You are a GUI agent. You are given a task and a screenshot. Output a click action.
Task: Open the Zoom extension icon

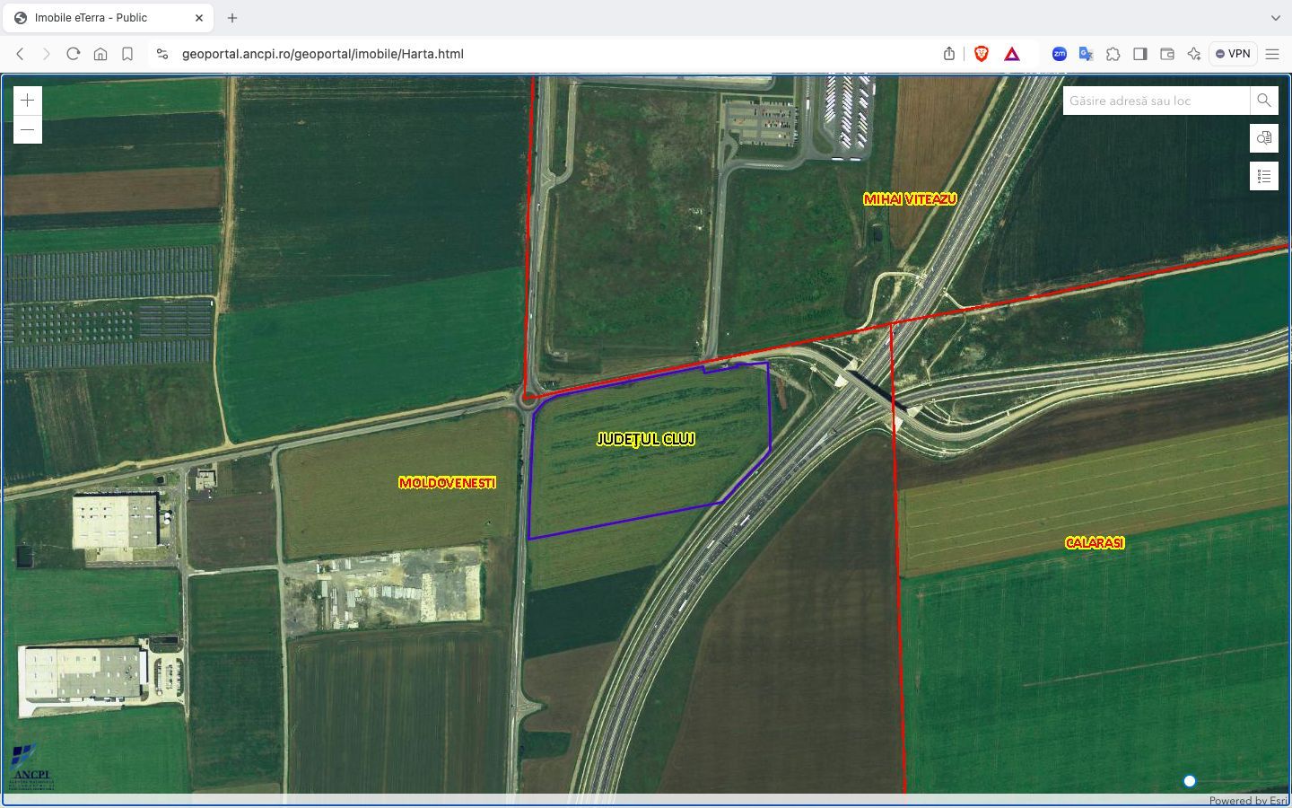click(x=1059, y=54)
